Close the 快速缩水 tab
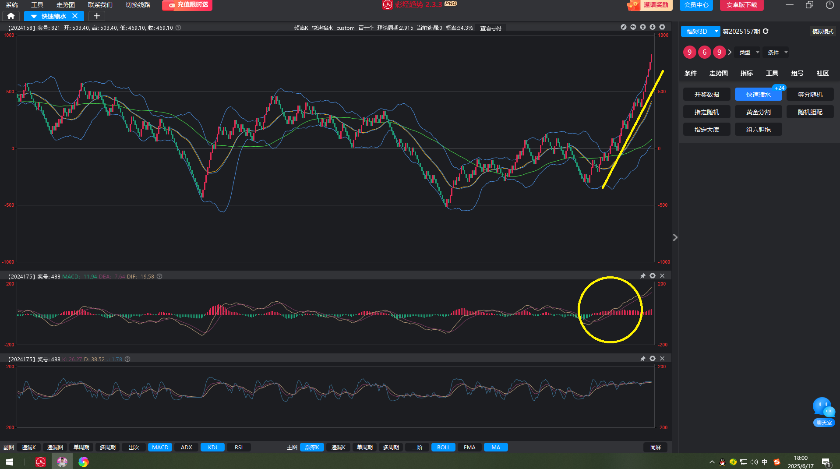 (x=75, y=16)
